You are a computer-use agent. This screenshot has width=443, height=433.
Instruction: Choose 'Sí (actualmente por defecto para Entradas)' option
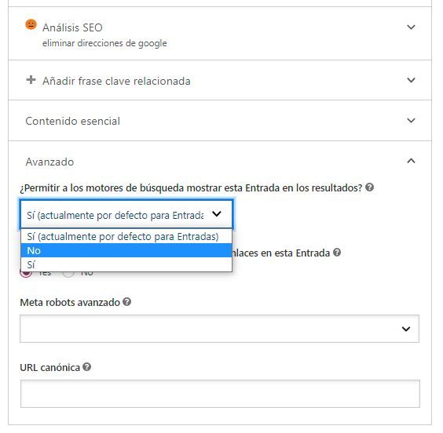(126, 236)
